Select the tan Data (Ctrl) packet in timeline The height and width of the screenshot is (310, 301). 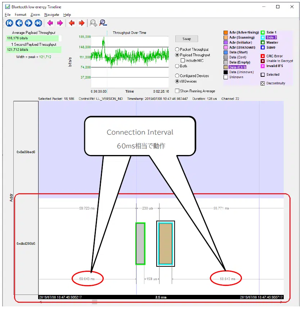pyautogui.click(x=166, y=243)
